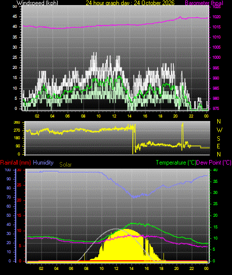Viewport: 232px width, 275px height.
Task: Click the 12 hour tick under wind graph
Action: tap(114, 116)
